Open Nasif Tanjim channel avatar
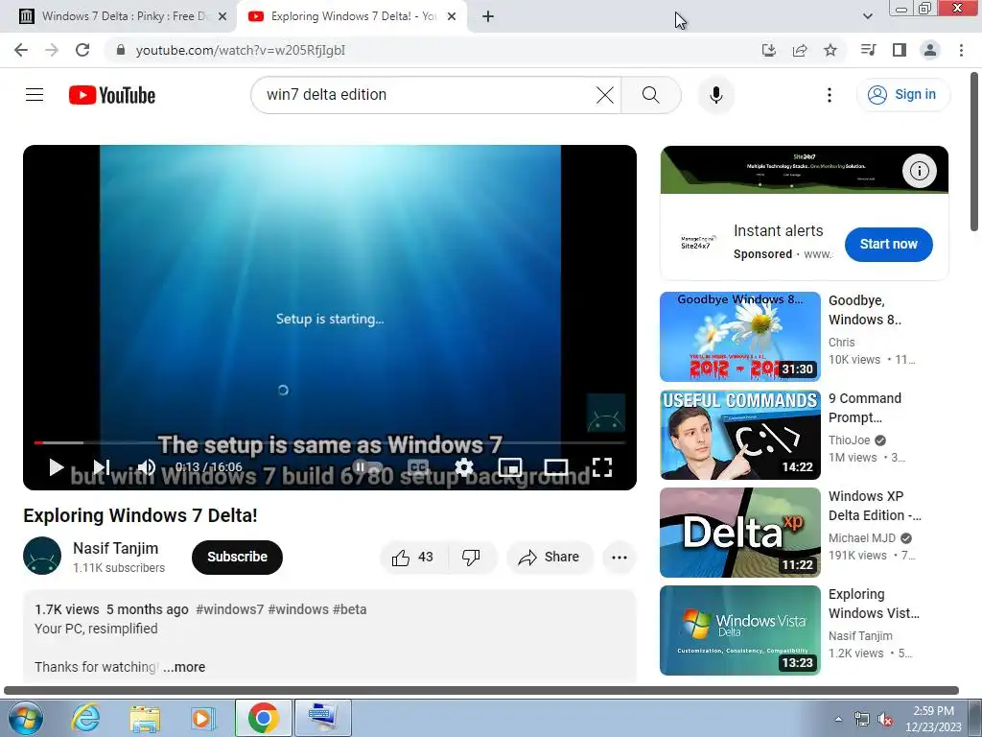 coord(42,556)
